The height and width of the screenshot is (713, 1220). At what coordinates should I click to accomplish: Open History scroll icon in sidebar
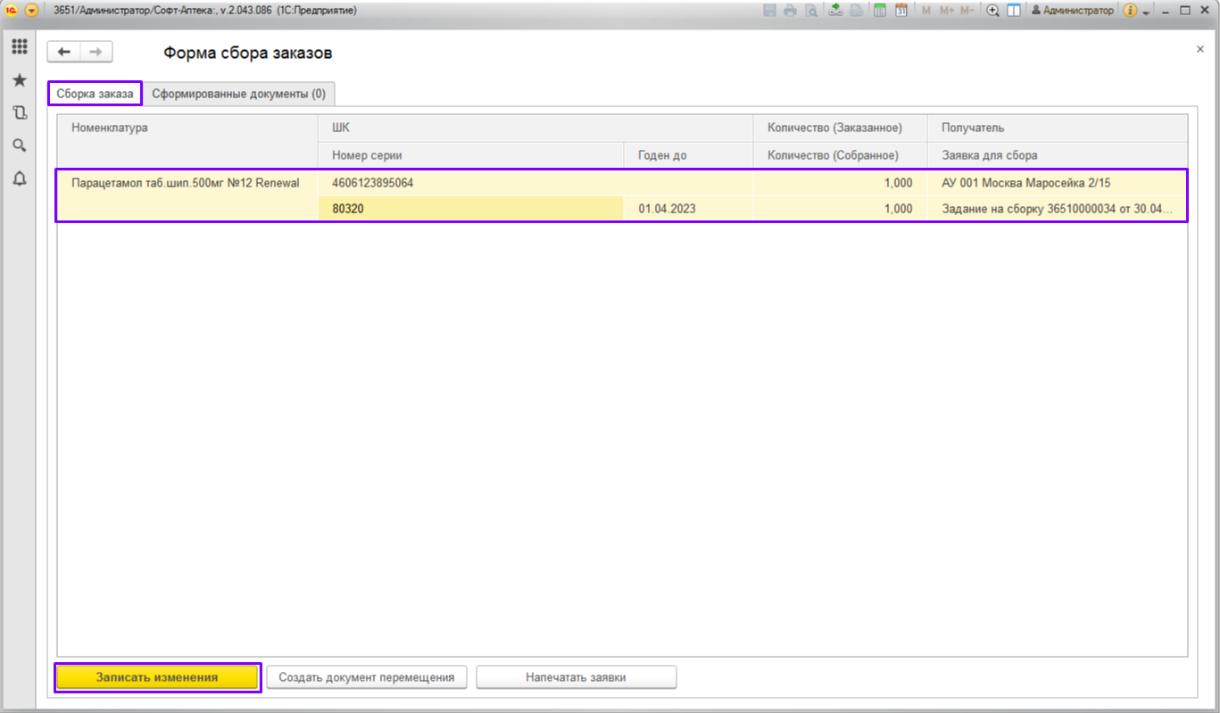coord(19,113)
